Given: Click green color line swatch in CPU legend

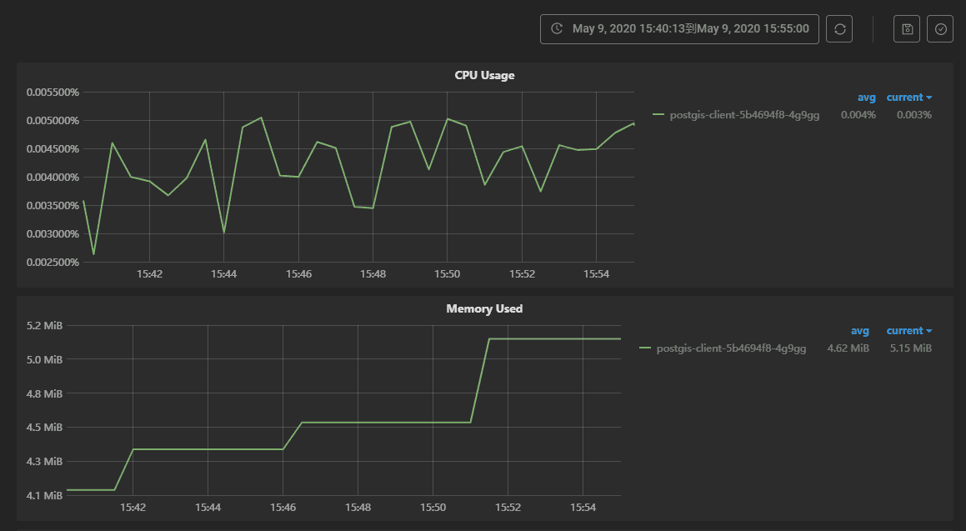Looking at the screenshot, I should [658, 115].
